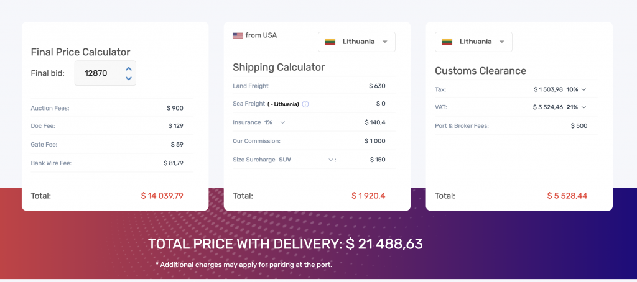Viewport: 637px width, 282px height.
Task: Click the Shipping Calculator total $1 920,4
Action: (368, 196)
